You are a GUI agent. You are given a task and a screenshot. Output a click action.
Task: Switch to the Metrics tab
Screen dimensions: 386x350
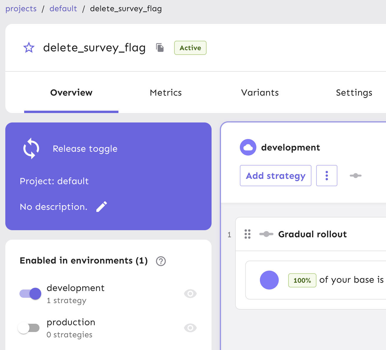point(166,93)
